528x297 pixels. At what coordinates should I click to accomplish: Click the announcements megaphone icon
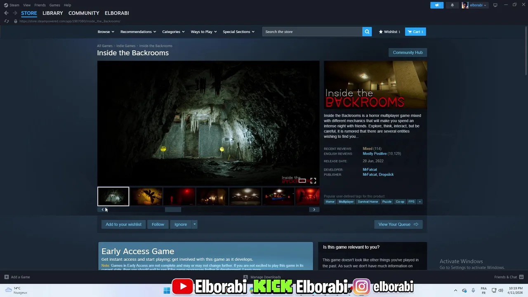437,5
